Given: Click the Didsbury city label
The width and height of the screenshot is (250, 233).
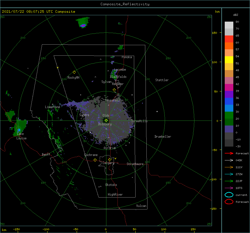Looking at the screenshot, I should point(105,124).
